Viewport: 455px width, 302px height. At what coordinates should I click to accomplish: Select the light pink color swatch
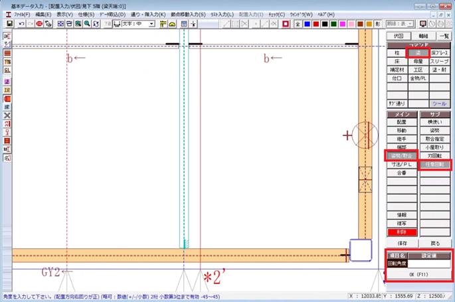(351, 24)
